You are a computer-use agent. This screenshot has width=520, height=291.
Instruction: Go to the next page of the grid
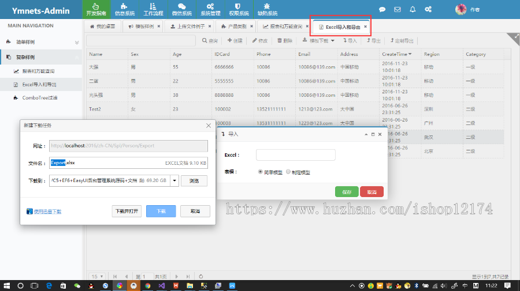pos(176,277)
